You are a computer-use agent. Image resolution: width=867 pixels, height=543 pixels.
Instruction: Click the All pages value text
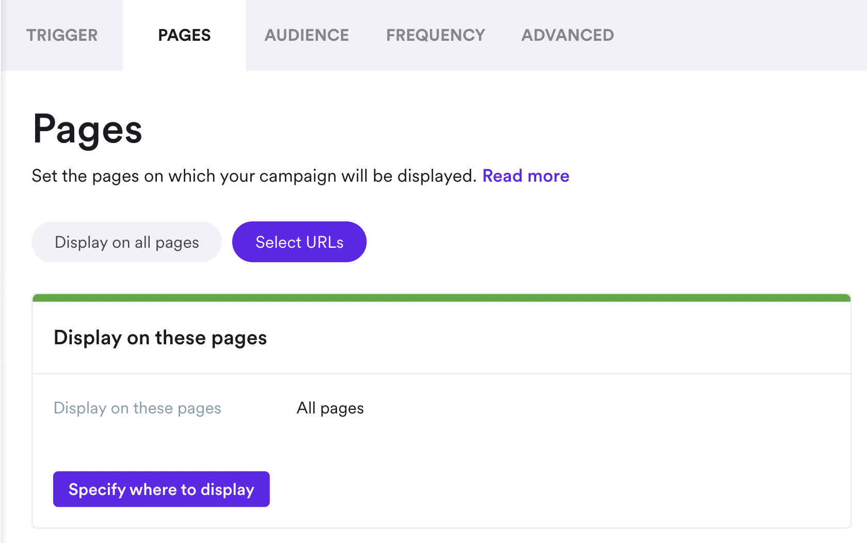coord(330,408)
